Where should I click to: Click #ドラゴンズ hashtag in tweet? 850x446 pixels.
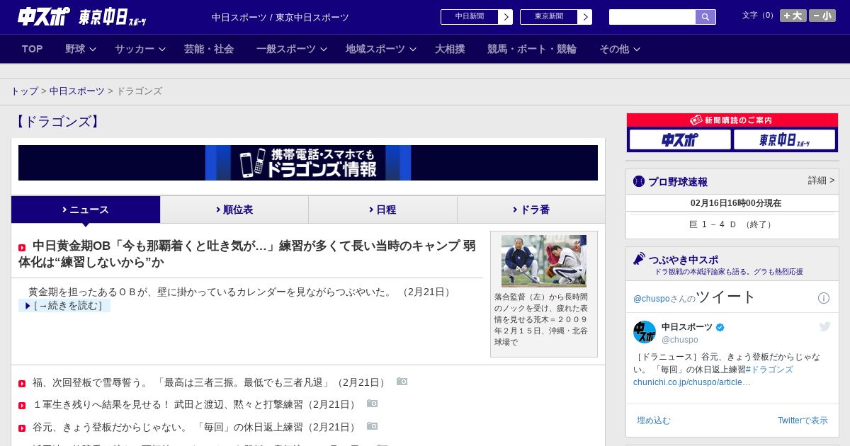(769, 370)
